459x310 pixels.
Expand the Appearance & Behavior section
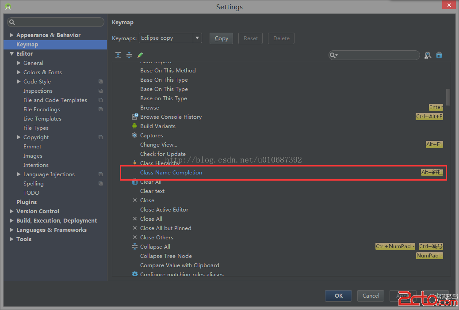(12, 35)
